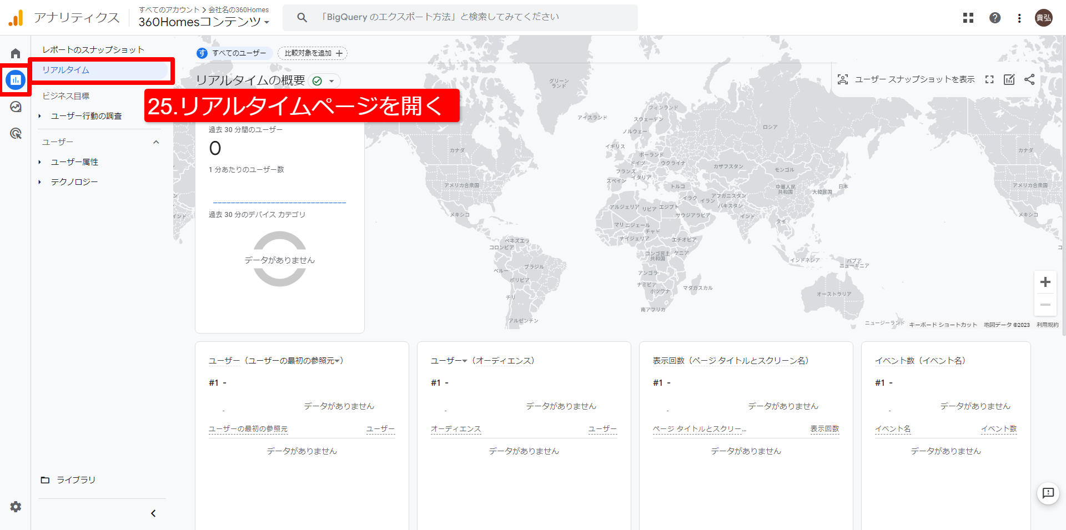Click the share report icon
1066x530 pixels.
(1029, 79)
